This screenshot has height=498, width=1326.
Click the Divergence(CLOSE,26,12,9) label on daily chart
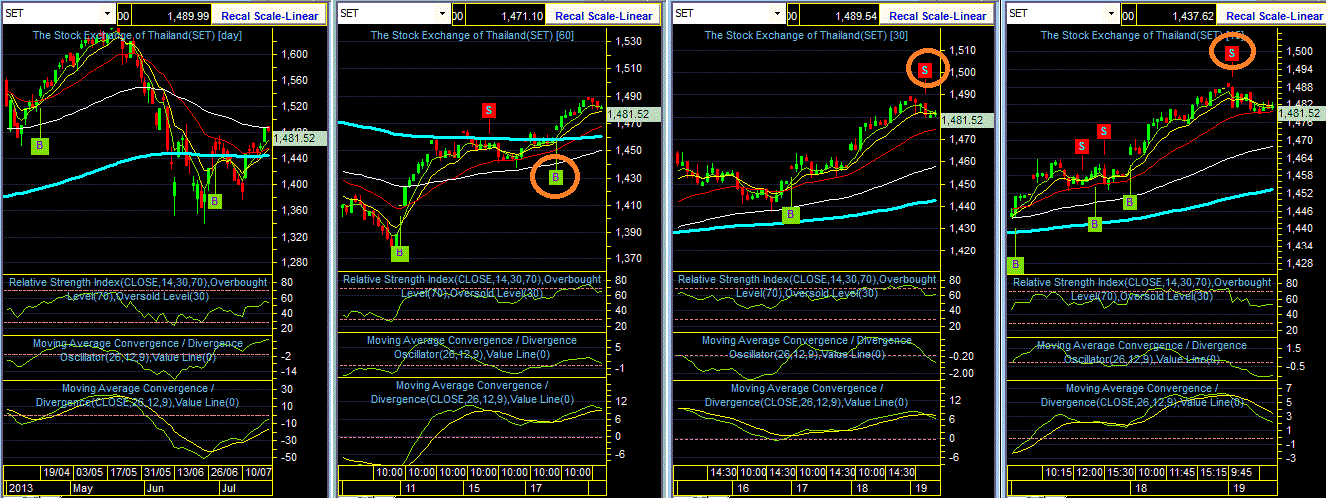(x=138, y=394)
